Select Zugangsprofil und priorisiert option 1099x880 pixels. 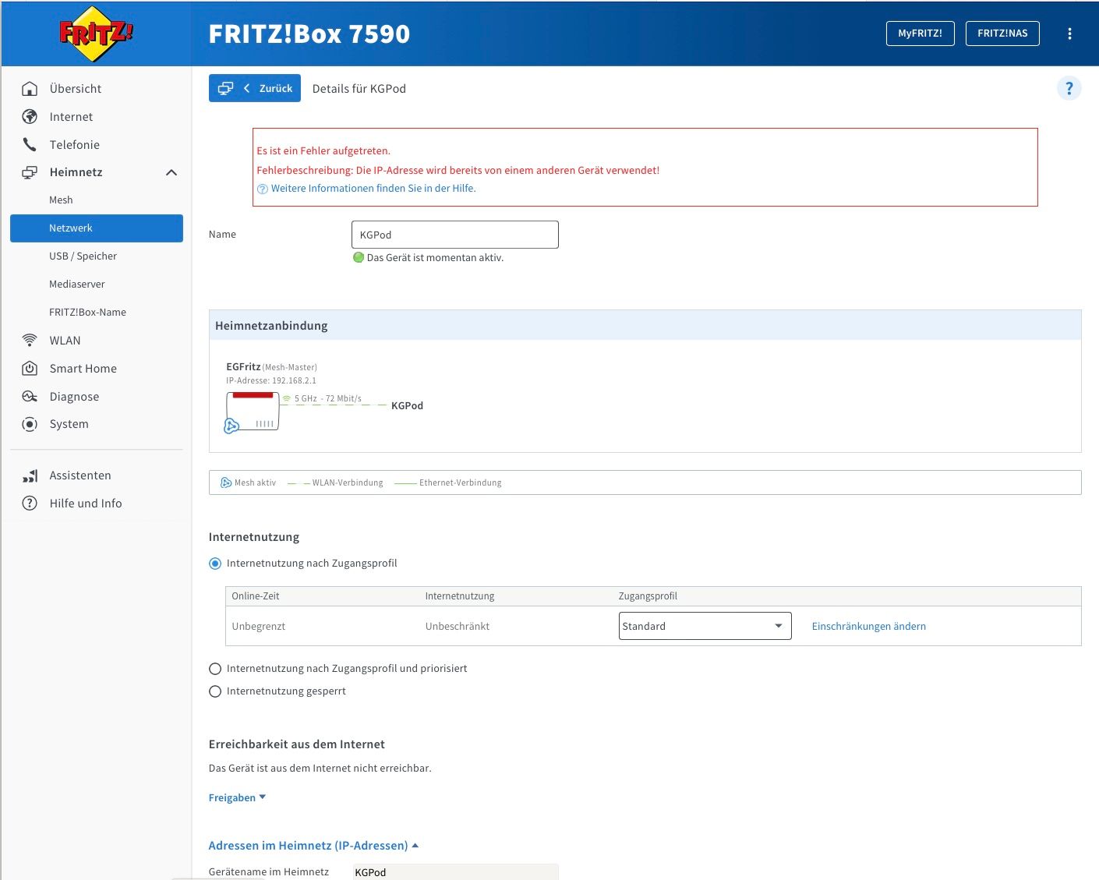pos(215,669)
